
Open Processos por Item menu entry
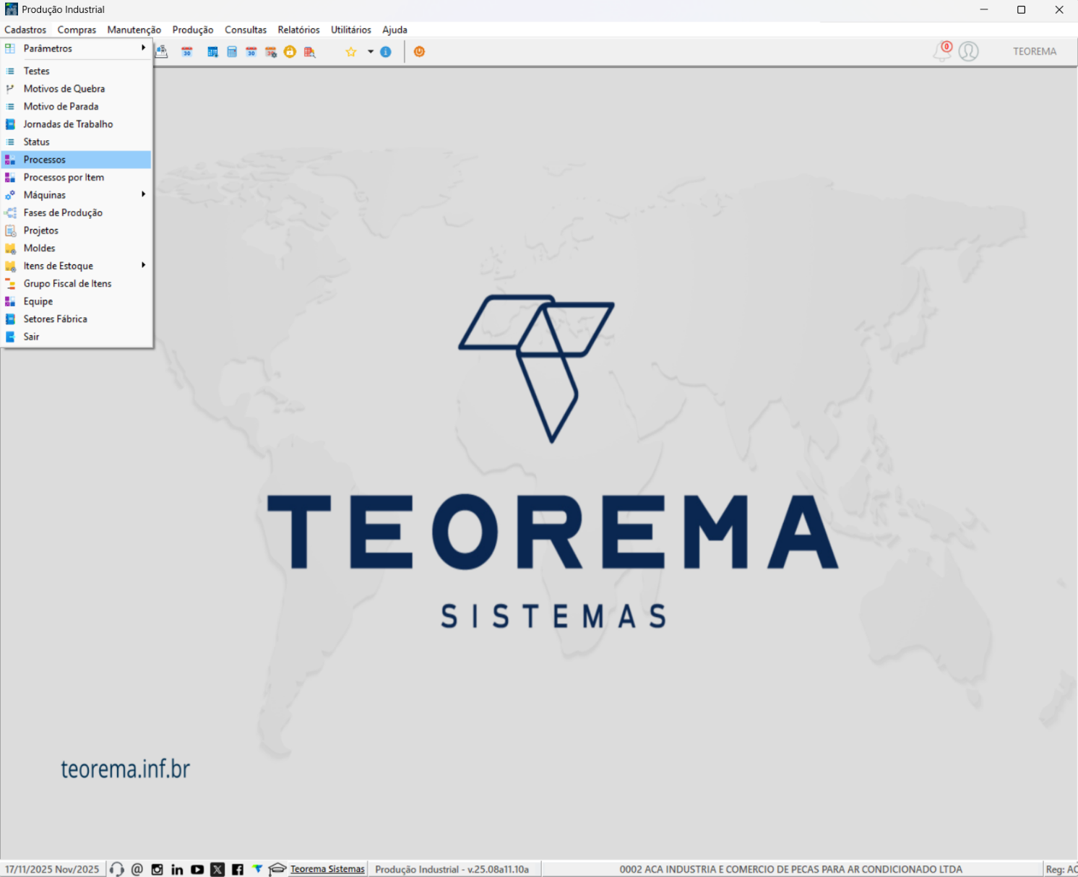[77, 177]
